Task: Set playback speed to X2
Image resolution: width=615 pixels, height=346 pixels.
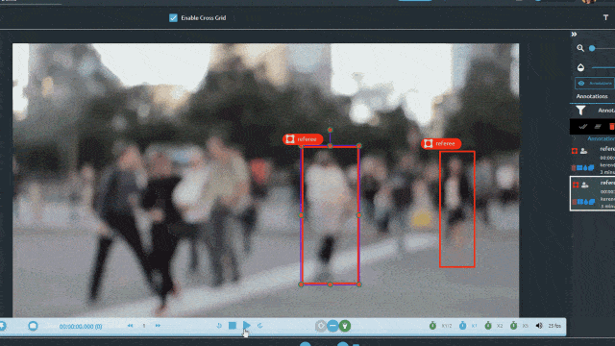Action: [x=493, y=326]
